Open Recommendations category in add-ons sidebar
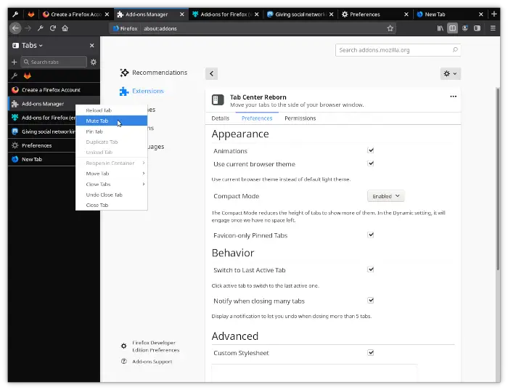Screen dimensions: 508x390 (x=154, y=73)
